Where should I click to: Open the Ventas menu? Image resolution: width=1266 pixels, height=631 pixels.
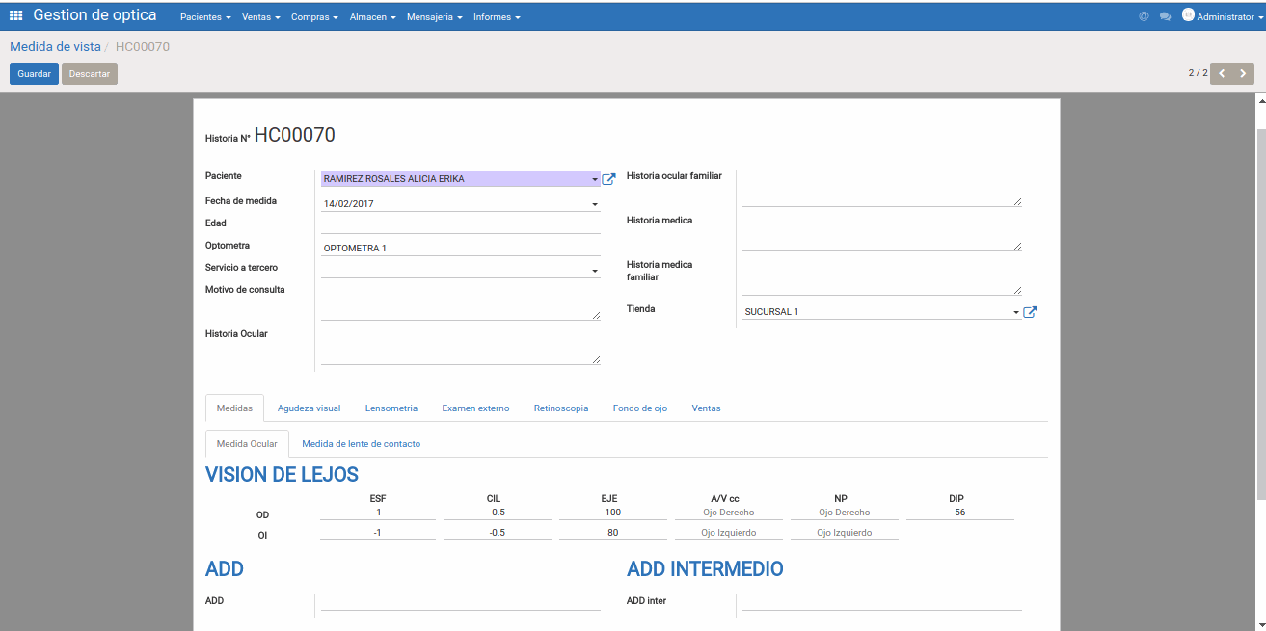click(260, 17)
